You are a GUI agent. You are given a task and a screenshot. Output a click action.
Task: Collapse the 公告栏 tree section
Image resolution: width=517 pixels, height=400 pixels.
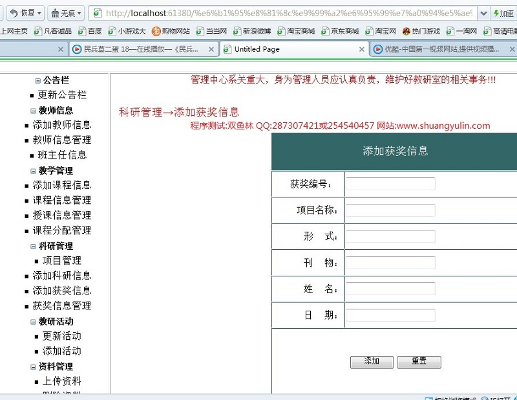[x=37, y=81]
